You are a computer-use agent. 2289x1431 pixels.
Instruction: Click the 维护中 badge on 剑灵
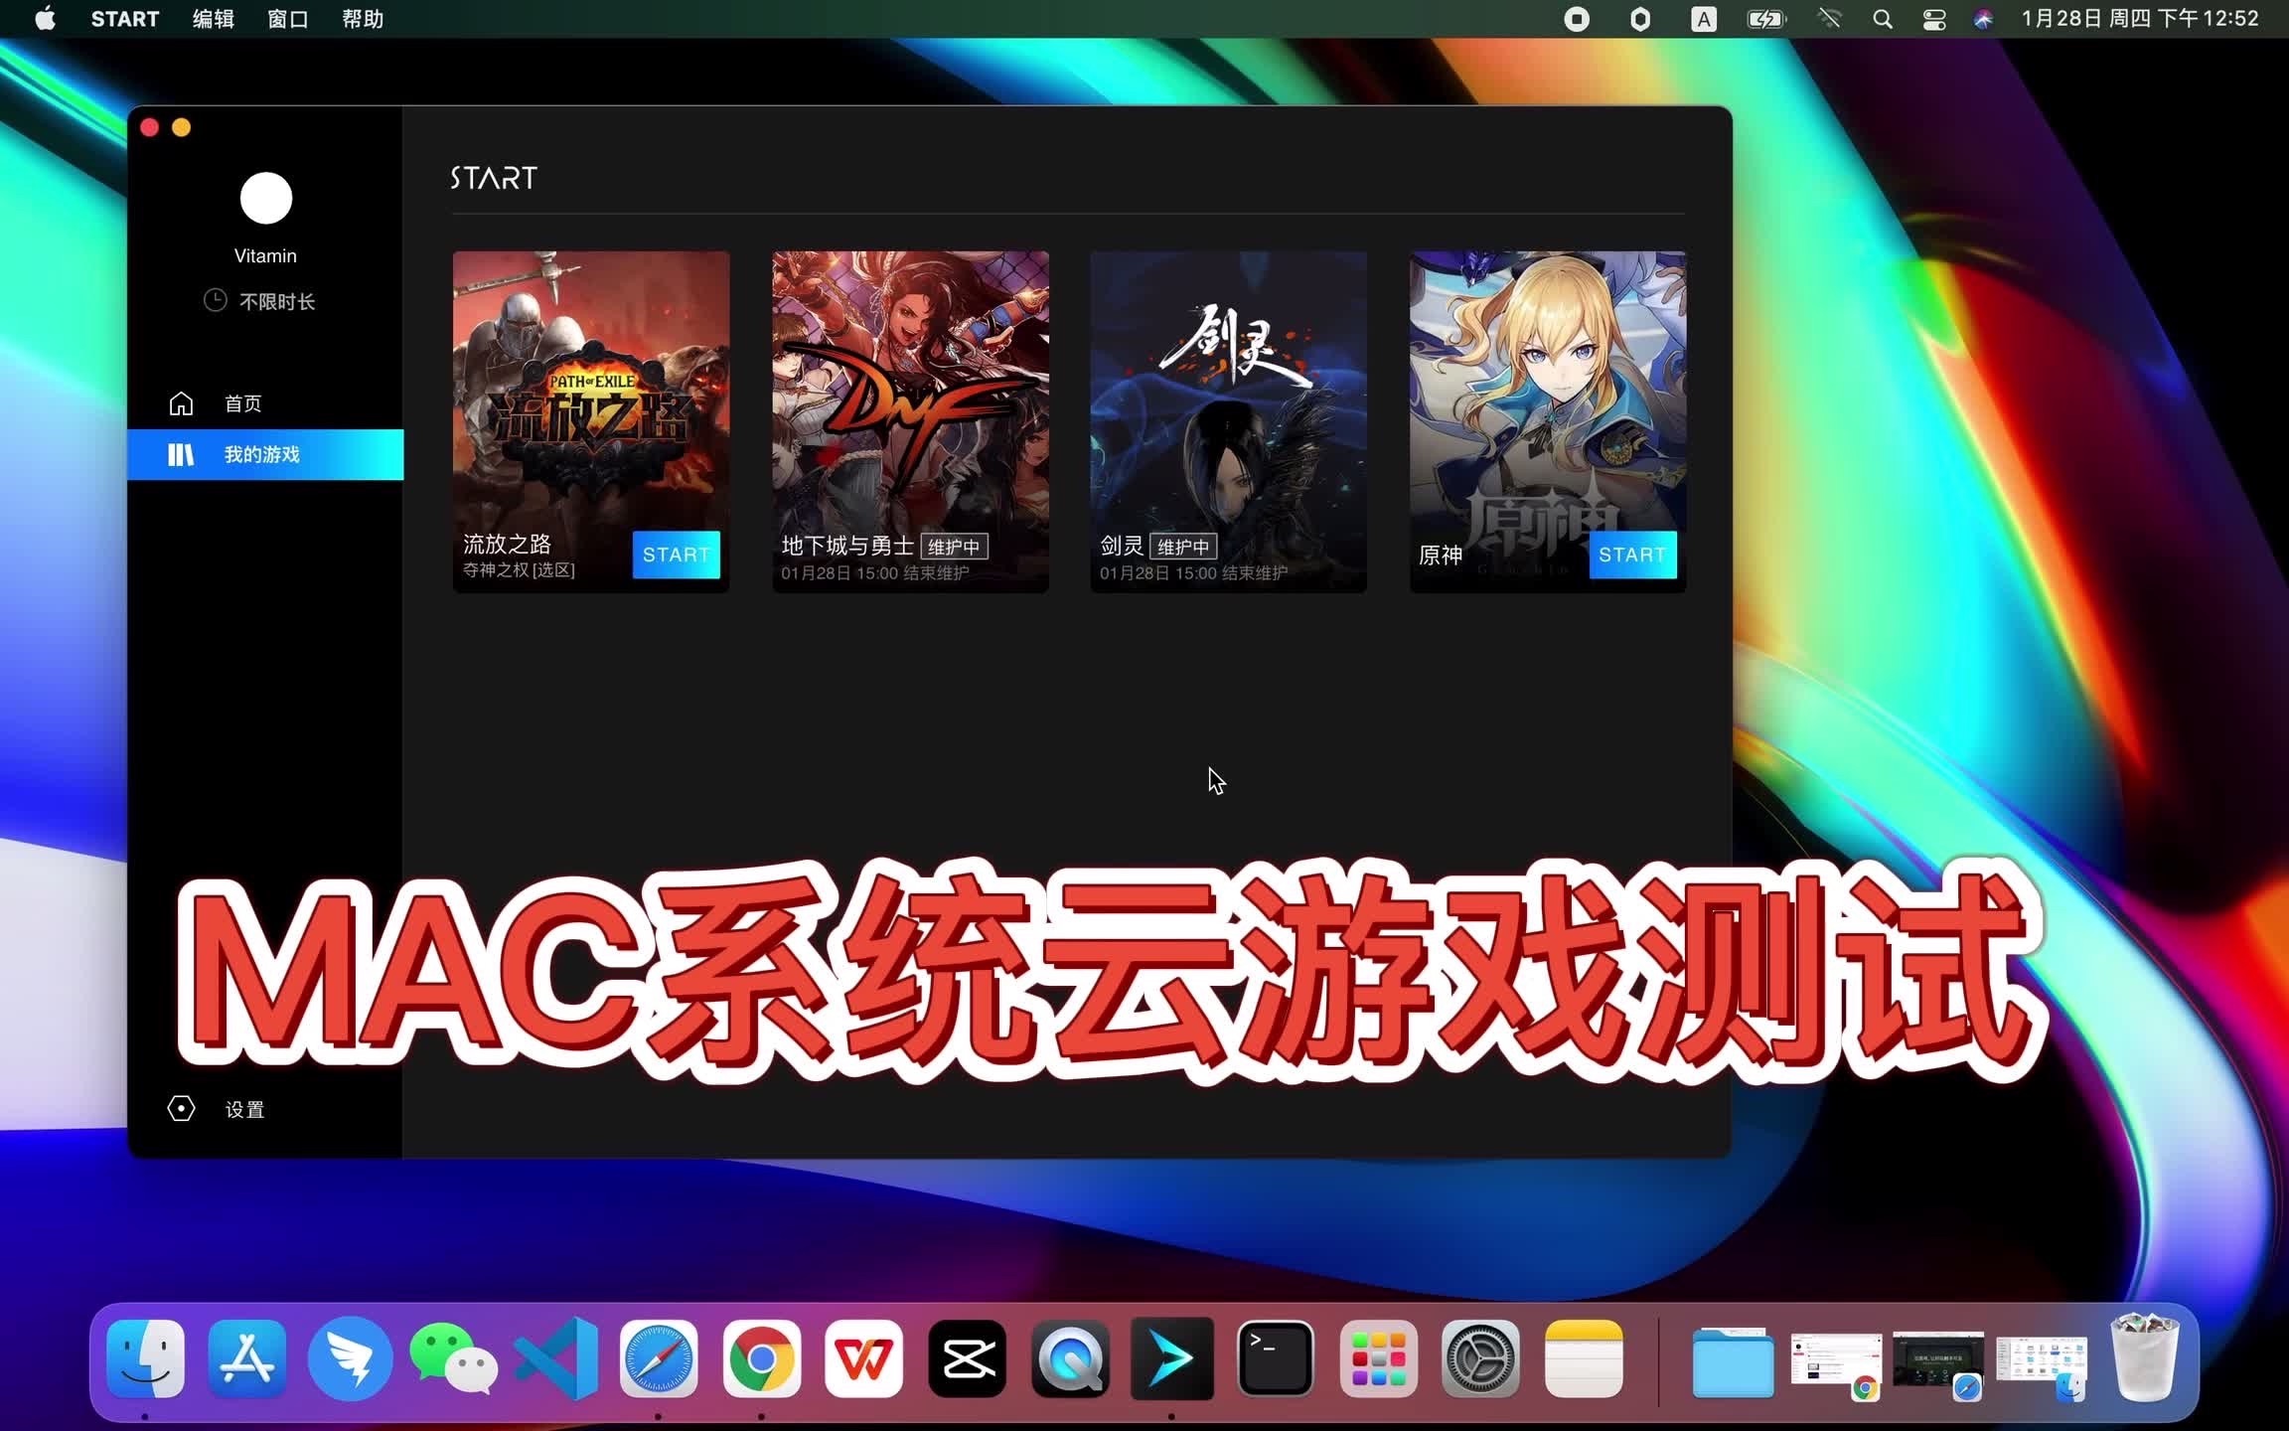coord(1183,547)
